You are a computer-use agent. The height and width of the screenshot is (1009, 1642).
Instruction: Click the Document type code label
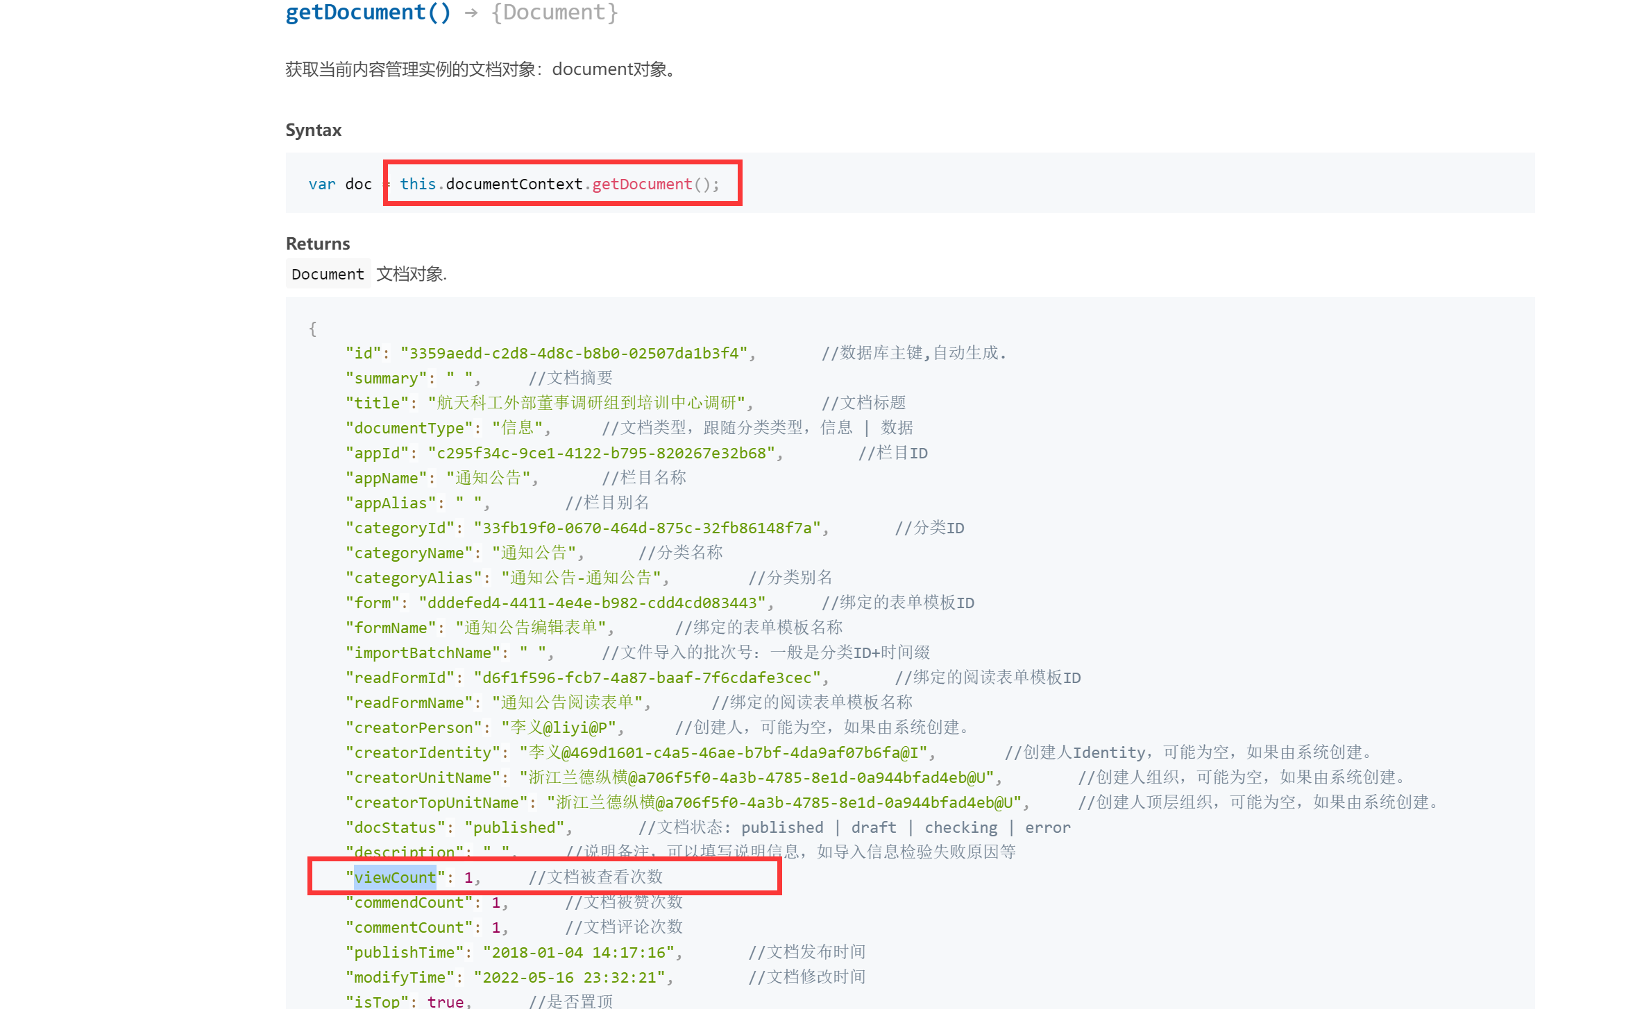point(328,275)
